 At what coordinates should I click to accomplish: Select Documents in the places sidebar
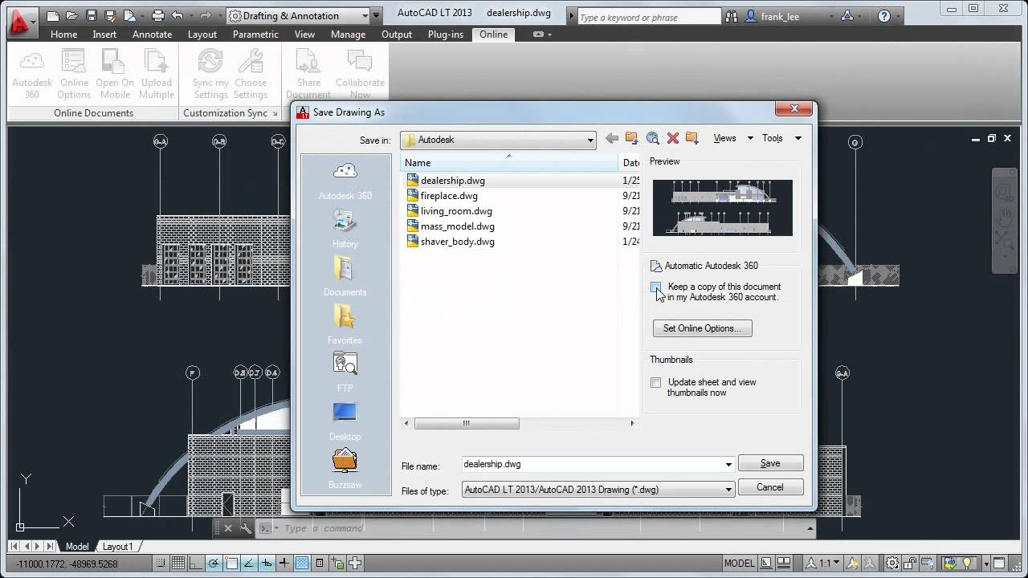click(x=345, y=277)
